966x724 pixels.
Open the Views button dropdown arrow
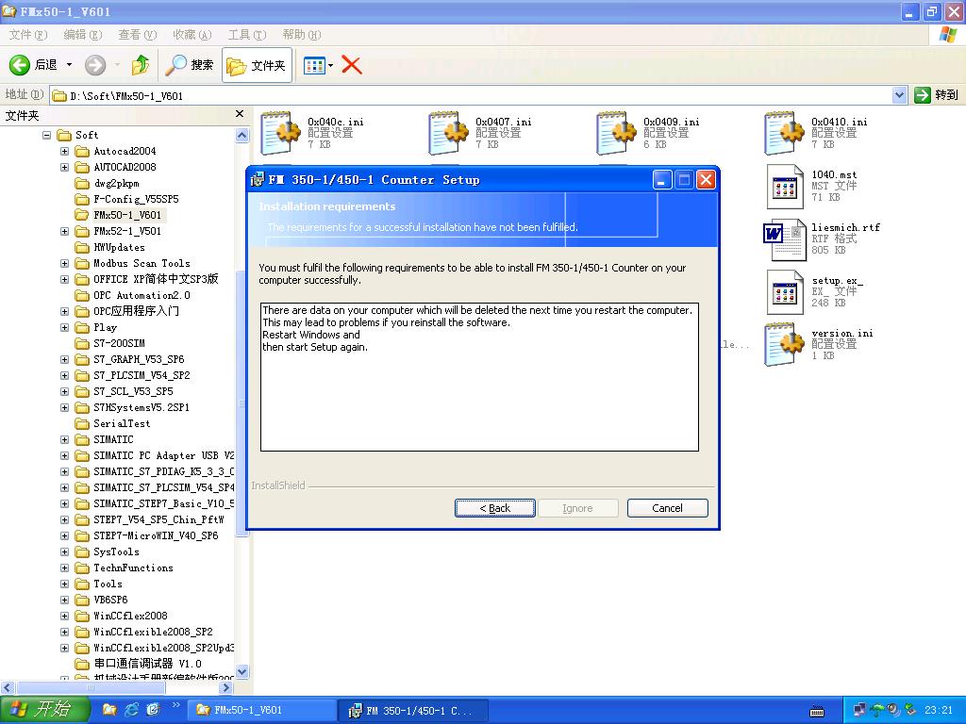point(331,65)
